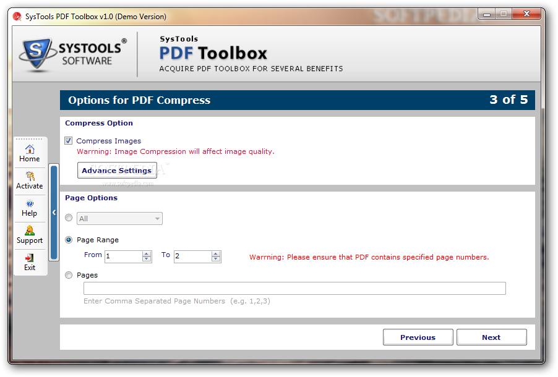Viewport: 558px width, 377px height.
Task: Click the 3 of 5 step indicator
Action: coord(509,100)
